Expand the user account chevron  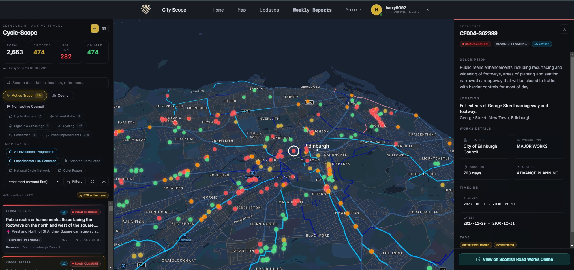pyautogui.click(x=428, y=10)
